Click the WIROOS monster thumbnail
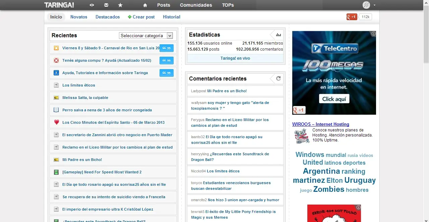The image size is (429, 222). pos(302,136)
